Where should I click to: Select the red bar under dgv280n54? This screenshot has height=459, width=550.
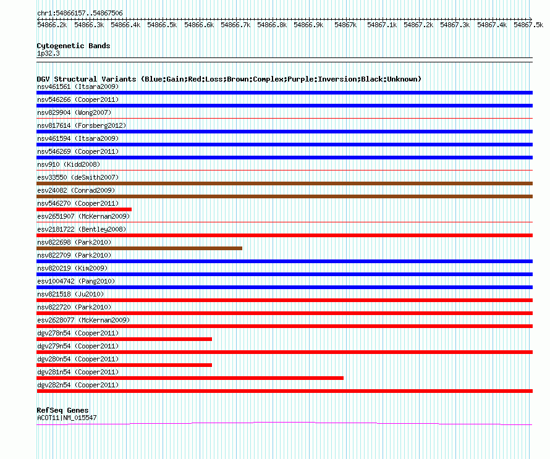coord(124,365)
